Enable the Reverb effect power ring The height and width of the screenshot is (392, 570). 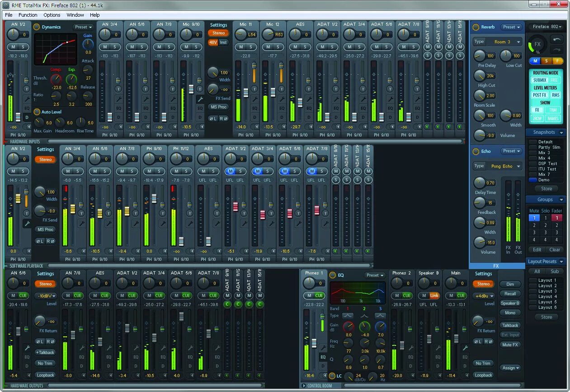[x=476, y=27]
